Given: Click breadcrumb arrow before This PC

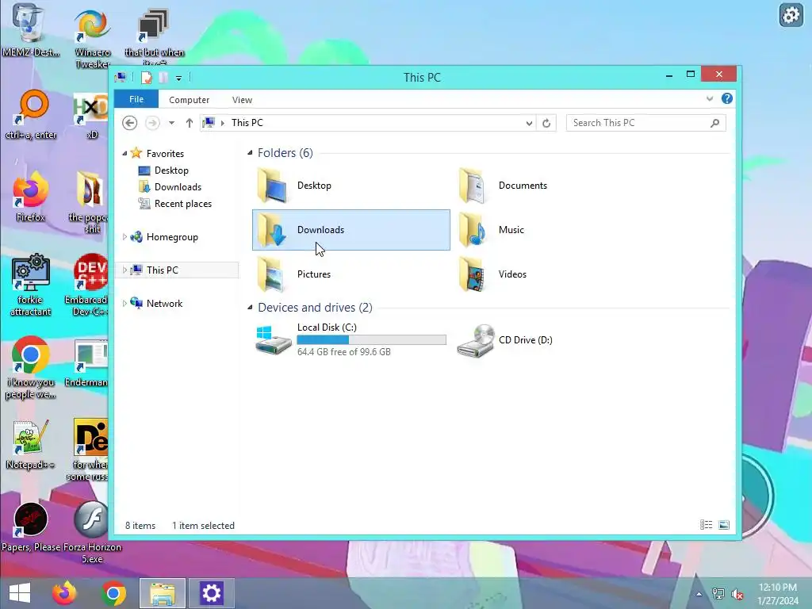Looking at the screenshot, I should coord(223,123).
